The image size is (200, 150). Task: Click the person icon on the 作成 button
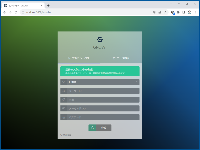92,128
